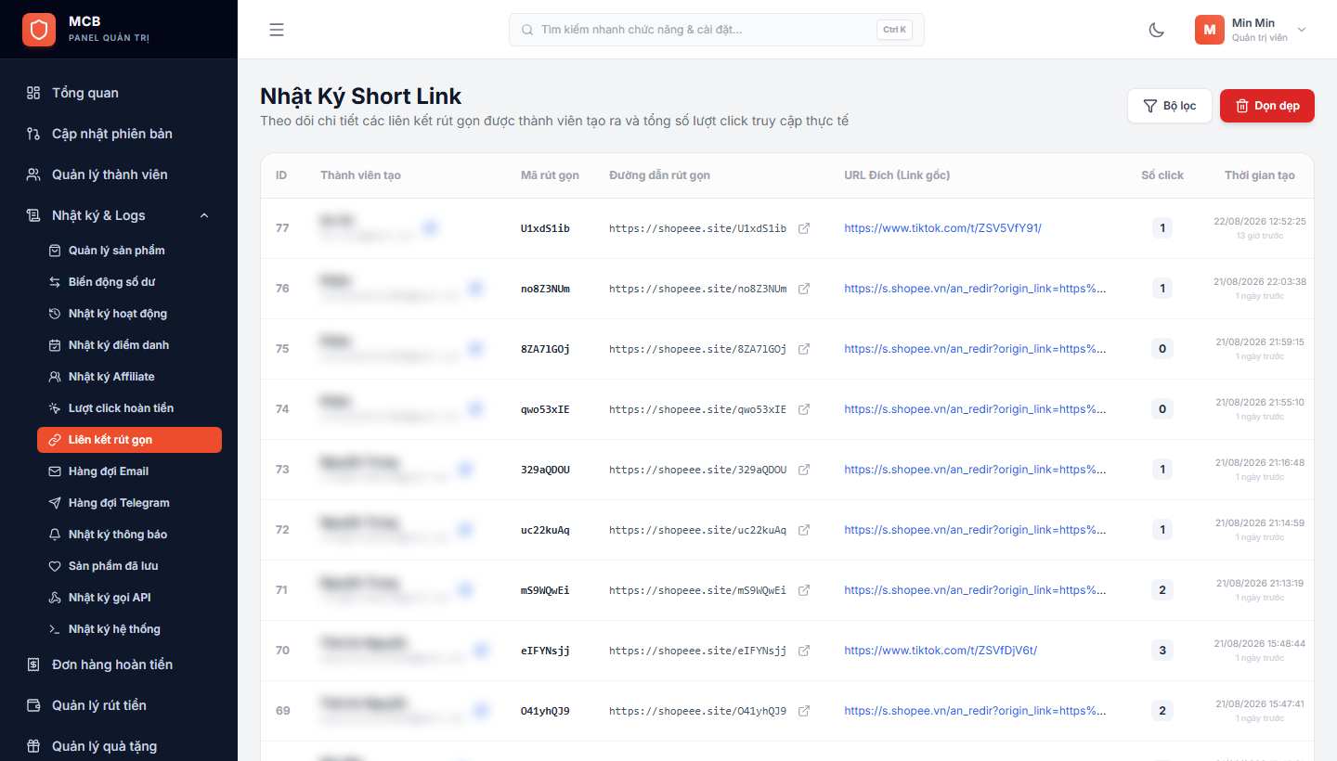Open external link icon for no8Z3NUm
1337x761 pixels.
click(x=804, y=289)
